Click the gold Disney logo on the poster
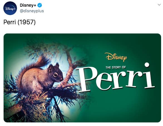Screen dimensions: 163x126 (x=116, y=57)
